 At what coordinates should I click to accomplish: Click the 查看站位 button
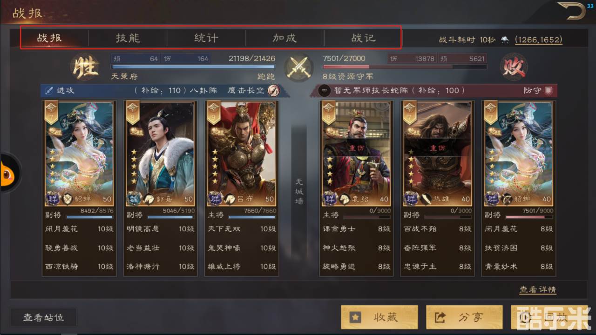tap(43, 318)
